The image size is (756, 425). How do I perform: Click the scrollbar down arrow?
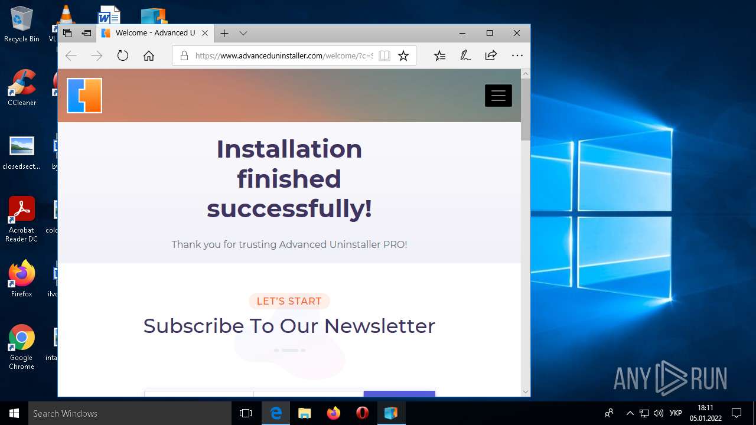[x=526, y=392]
